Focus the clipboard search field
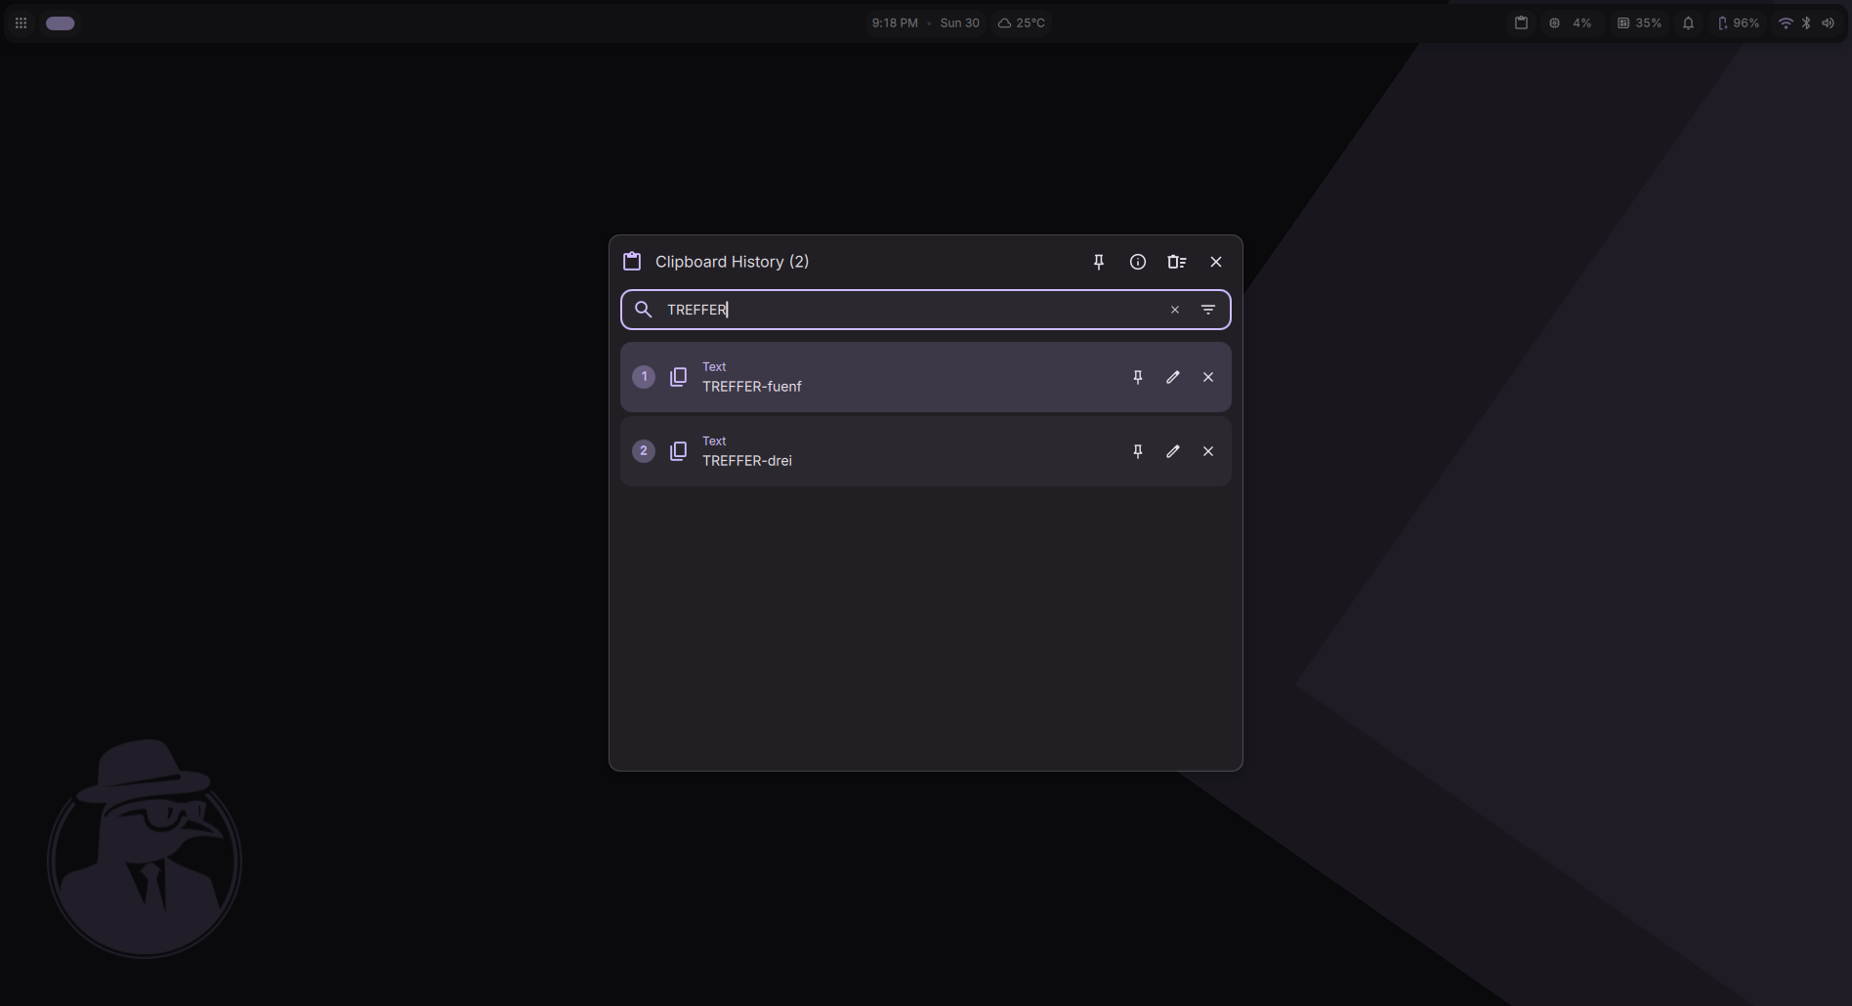1852x1006 pixels. click(x=925, y=310)
